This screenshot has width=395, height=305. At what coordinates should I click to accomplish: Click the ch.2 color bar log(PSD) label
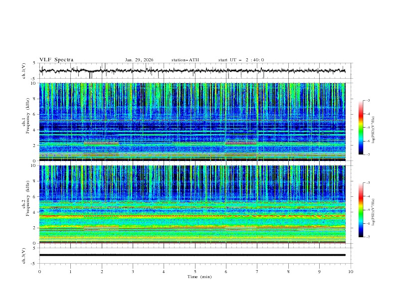coord(373,212)
